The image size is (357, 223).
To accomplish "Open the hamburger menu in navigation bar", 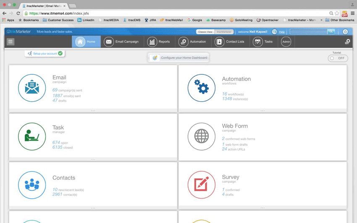I will (10, 42).
